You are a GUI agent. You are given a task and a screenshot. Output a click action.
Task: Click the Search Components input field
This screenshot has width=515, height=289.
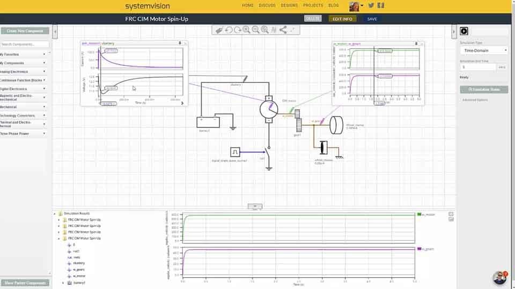(x=25, y=44)
